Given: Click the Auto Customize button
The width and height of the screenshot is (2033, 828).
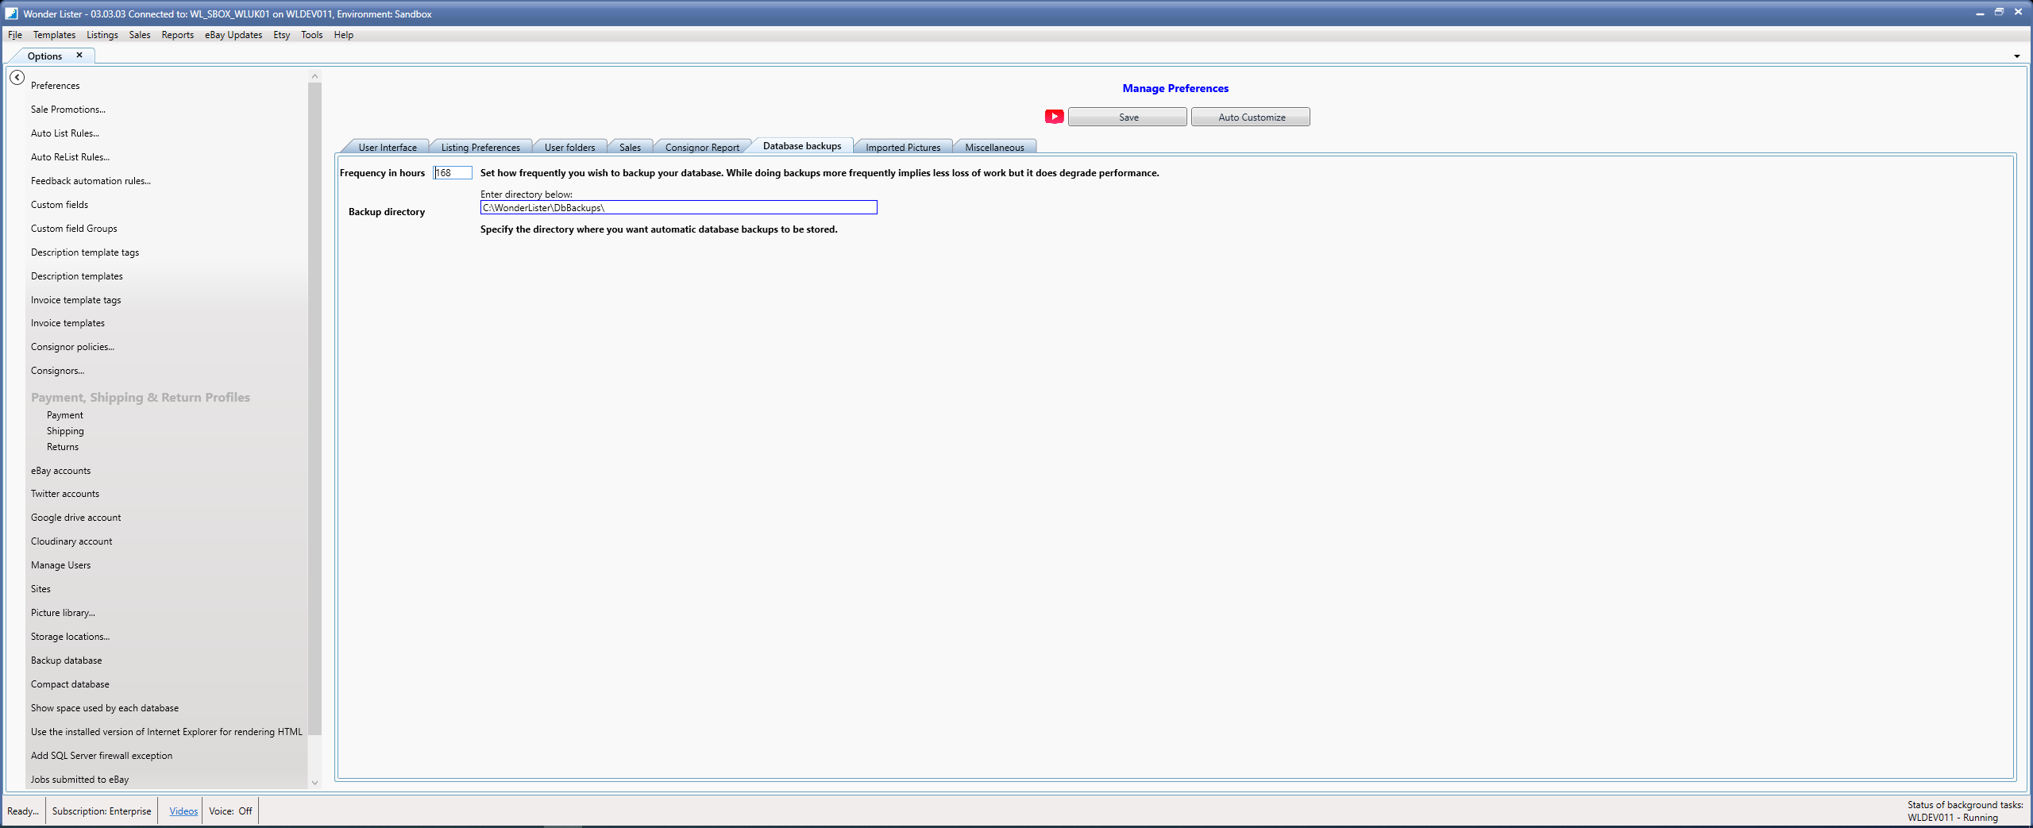Looking at the screenshot, I should pos(1251,117).
